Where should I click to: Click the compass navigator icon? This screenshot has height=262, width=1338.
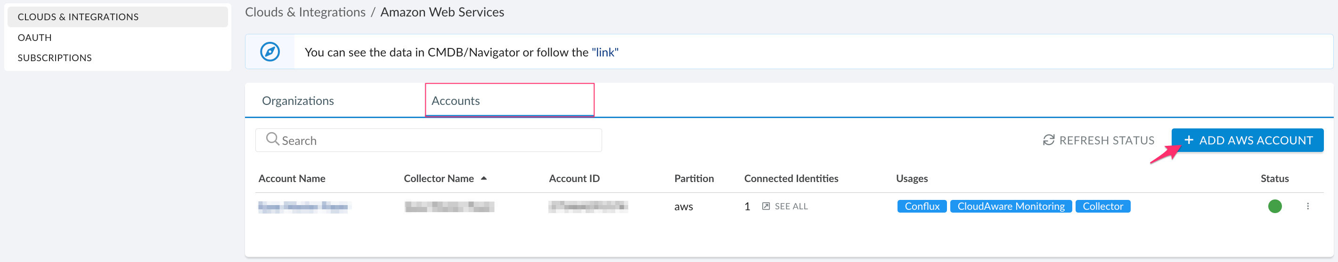tap(269, 52)
